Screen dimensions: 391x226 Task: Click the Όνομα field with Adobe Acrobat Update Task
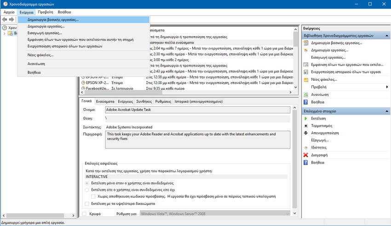(198, 110)
